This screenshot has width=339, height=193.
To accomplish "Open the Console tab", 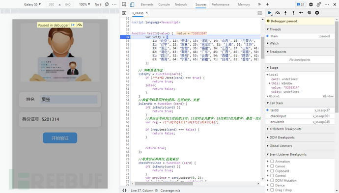I will coord(164,4).
